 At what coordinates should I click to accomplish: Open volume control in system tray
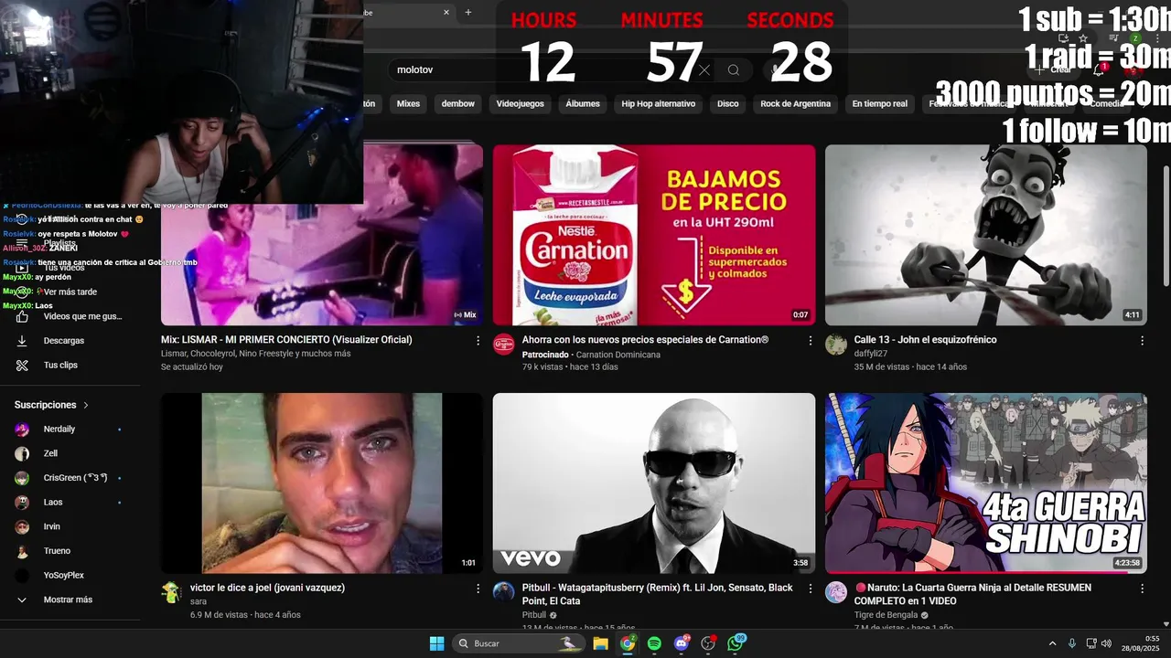1106,643
